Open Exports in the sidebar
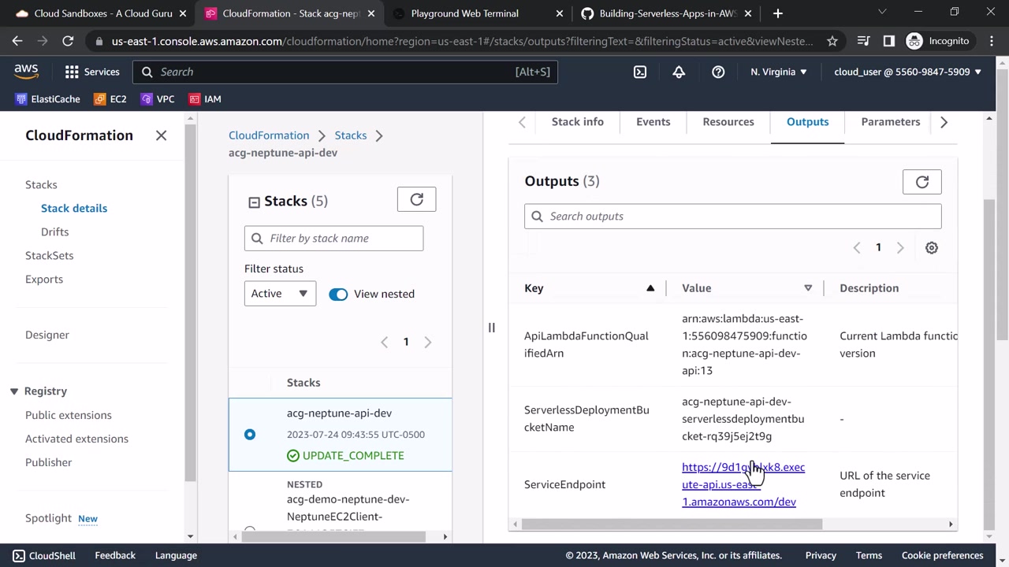 pyautogui.click(x=44, y=280)
